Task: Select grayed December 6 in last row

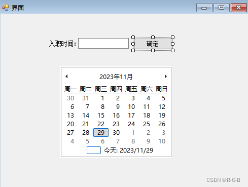Action: (x=102, y=141)
